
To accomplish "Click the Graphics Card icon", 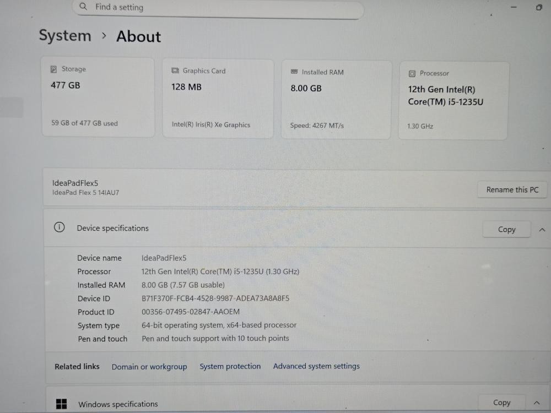I will [x=175, y=70].
